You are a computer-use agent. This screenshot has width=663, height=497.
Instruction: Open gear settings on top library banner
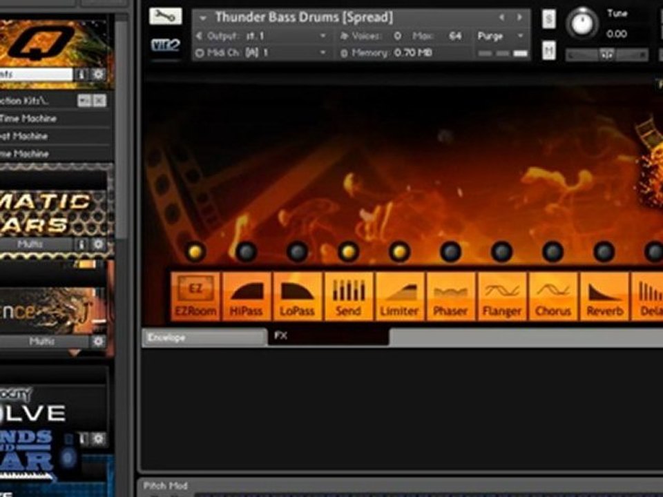[x=98, y=75]
